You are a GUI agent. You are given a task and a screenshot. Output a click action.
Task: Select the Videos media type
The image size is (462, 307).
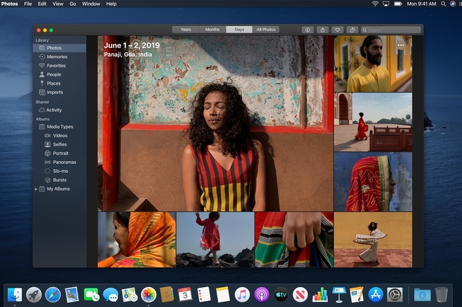(x=59, y=135)
